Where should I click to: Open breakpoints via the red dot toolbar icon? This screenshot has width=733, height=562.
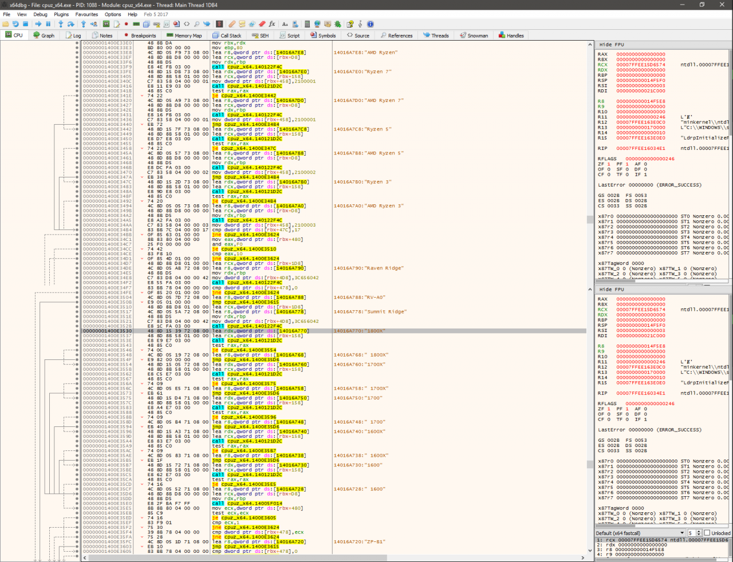[127, 24]
